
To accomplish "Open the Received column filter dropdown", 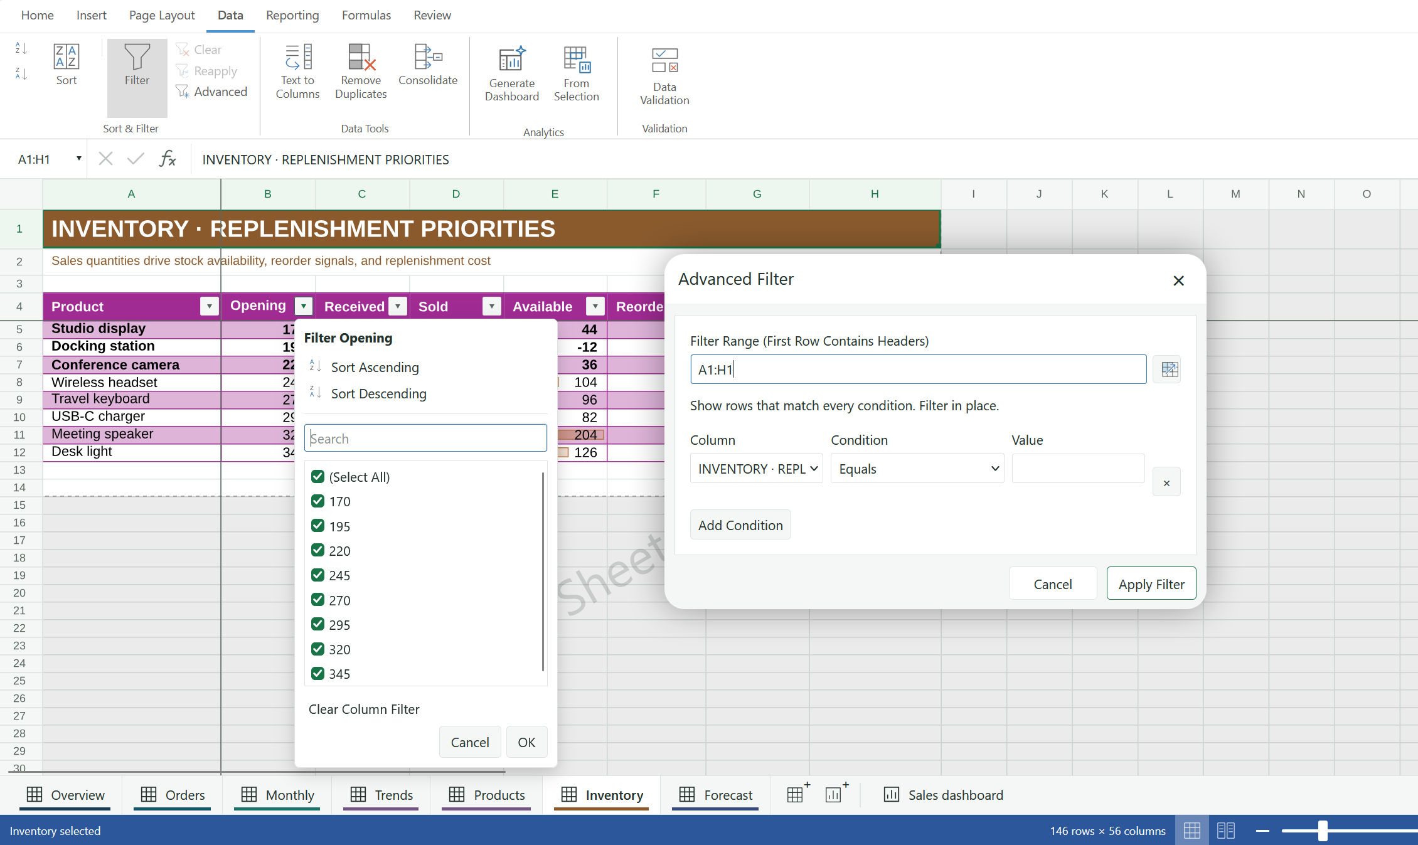I will point(398,306).
